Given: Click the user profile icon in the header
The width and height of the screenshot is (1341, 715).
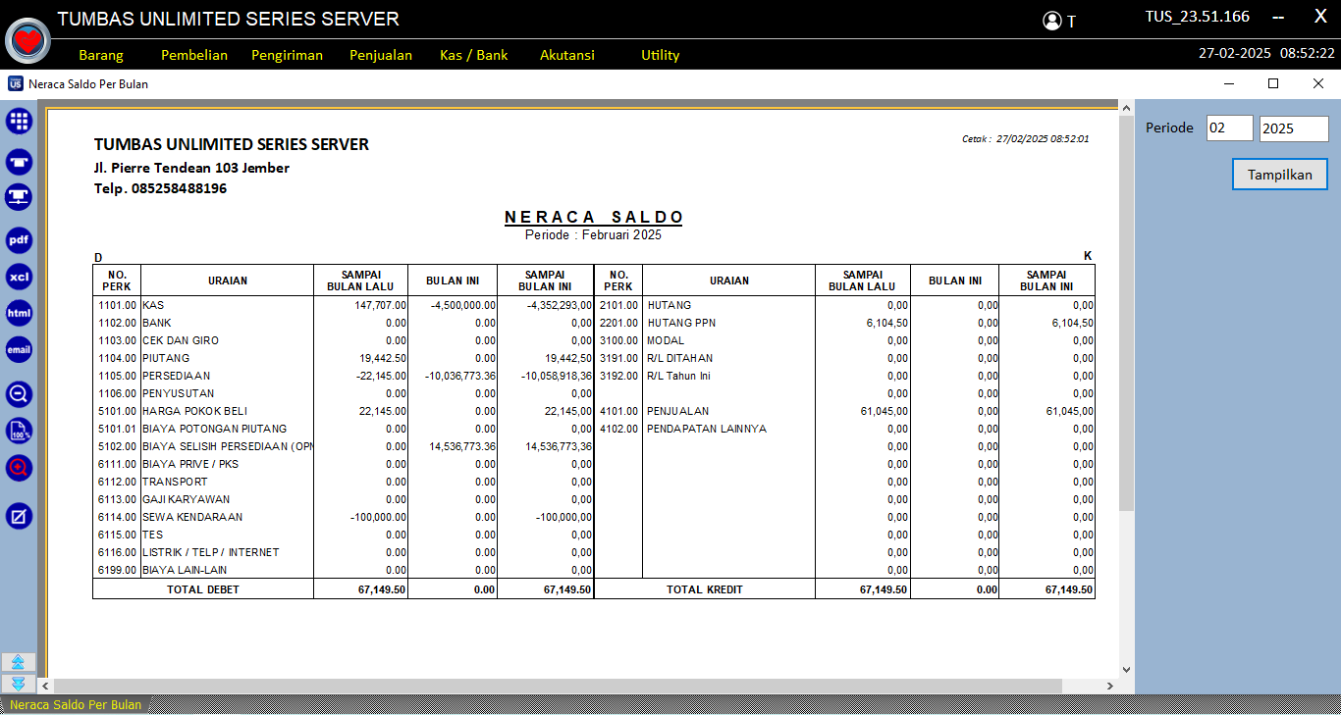Looking at the screenshot, I should pos(1052,21).
